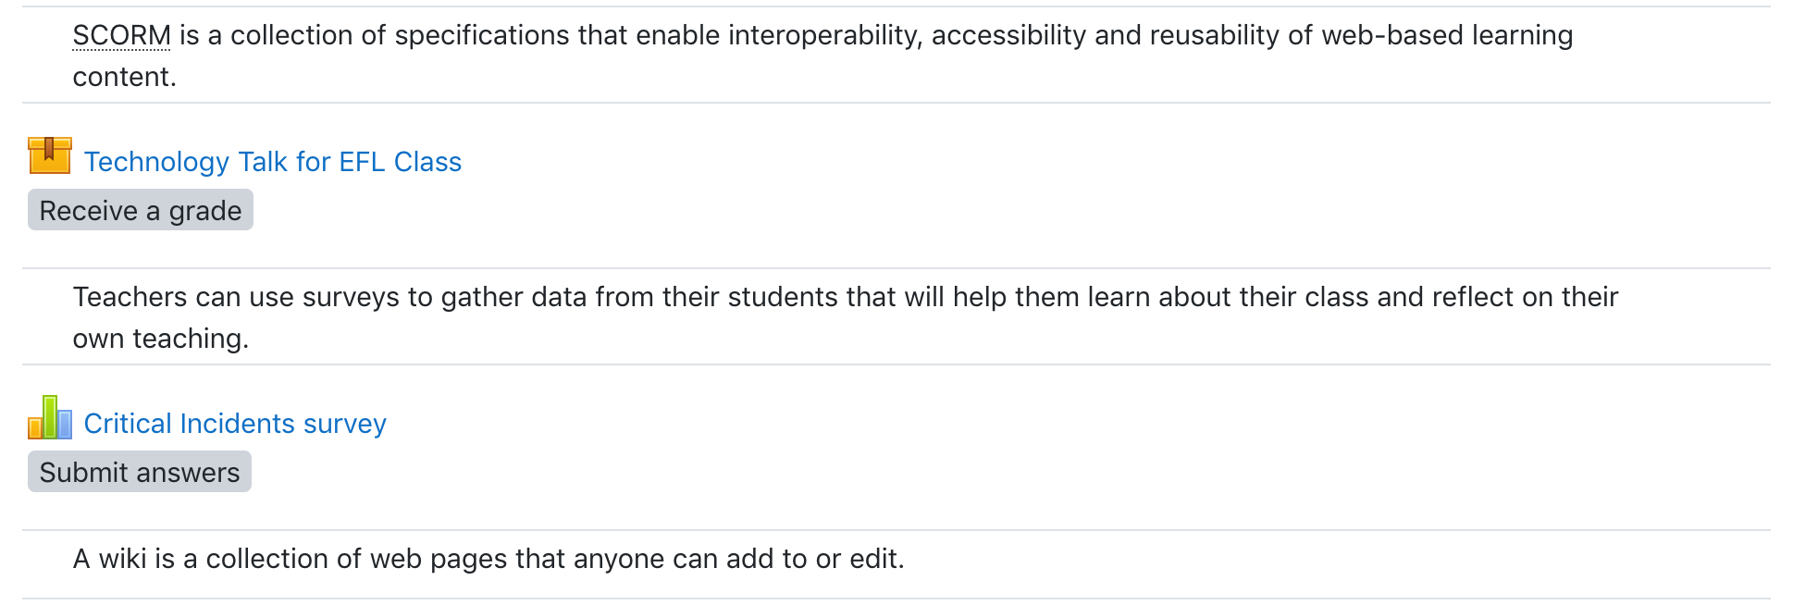The width and height of the screenshot is (1793, 605).
Task: Click the teachers surveys description paragraph
Action: [x=846, y=317]
